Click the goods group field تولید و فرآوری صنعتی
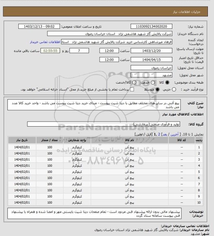This screenshot has width=214, height=236. pyautogui.click(x=104, y=124)
